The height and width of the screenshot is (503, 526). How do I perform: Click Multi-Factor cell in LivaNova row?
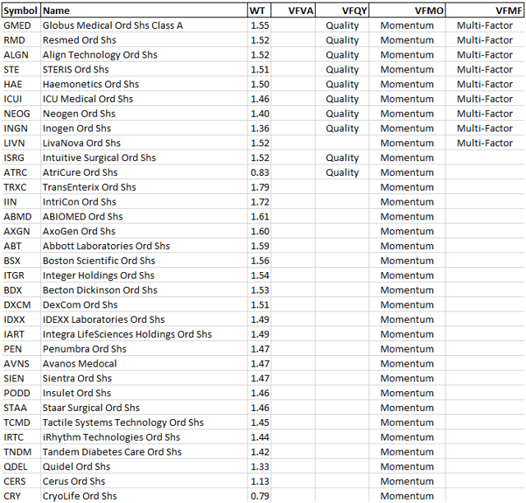[x=484, y=143]
